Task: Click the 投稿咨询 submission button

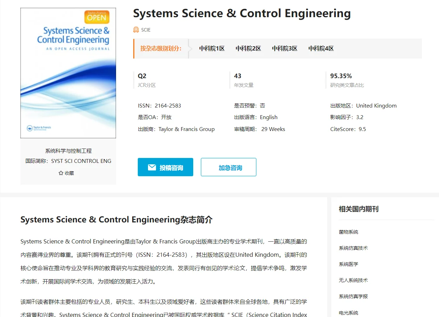Action: tap(166, 167)
